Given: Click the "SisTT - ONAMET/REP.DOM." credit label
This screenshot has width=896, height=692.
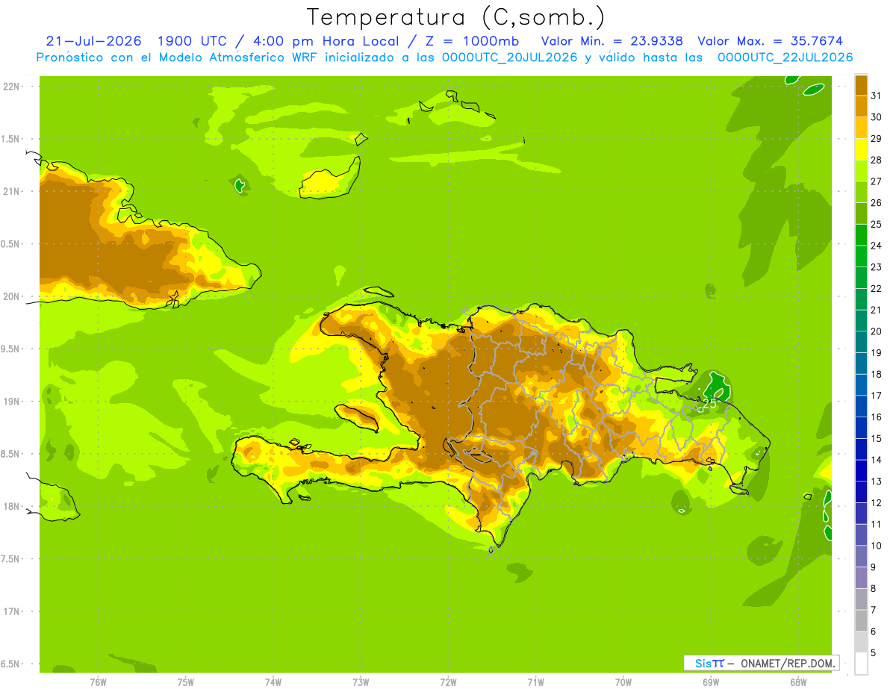Looking at the screenshot, I should 761,663.
